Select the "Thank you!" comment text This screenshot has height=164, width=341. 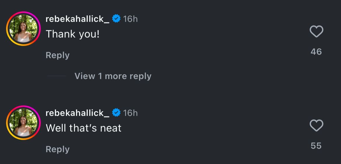(x=73, y=34)
